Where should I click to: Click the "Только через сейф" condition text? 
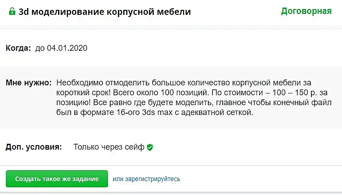pyautogui.click(x=109, y=147)
